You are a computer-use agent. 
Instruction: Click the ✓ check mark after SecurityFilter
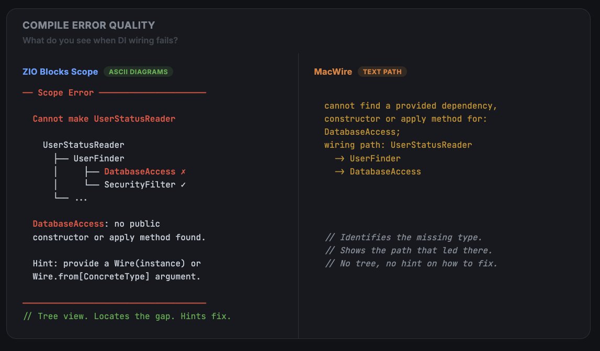[x=183, y=185]
